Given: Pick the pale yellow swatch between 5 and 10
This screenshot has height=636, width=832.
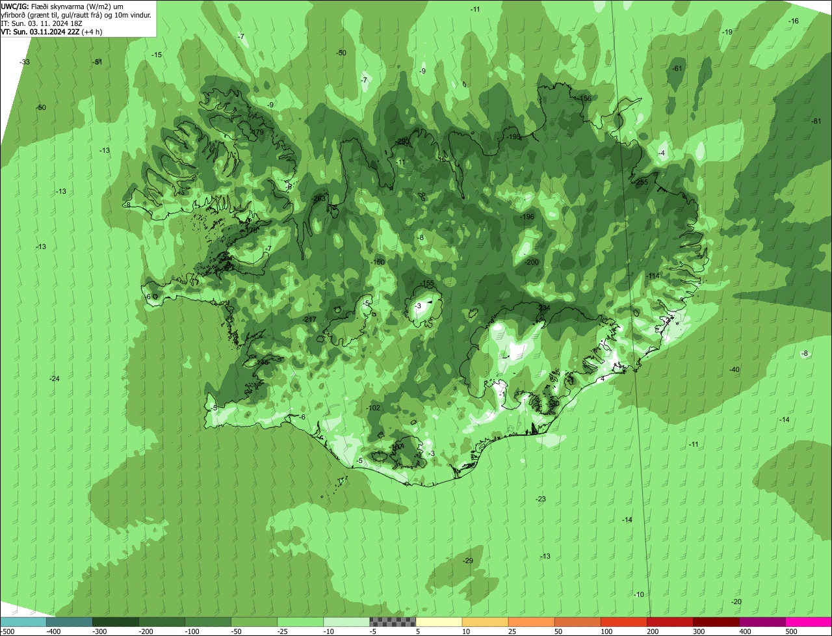Looking at the screenshot, I should [x=439, y=622].
